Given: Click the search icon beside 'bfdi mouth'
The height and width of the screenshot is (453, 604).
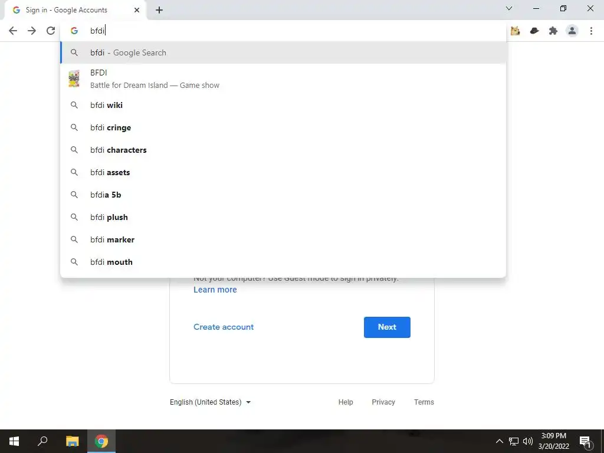Looking at the screenshot, I should coord(74,261).
